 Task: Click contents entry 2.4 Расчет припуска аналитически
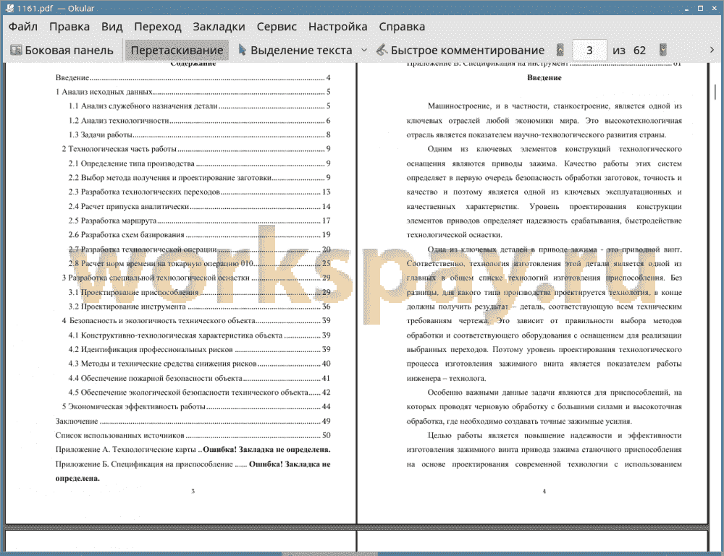[x=200, y=207]
